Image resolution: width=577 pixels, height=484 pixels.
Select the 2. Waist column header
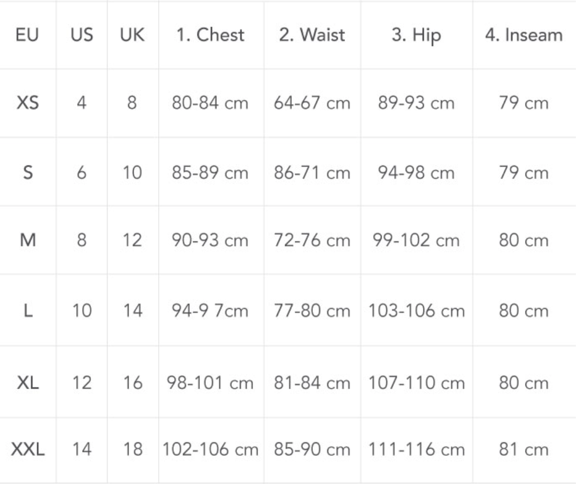[x=312, y=36]
